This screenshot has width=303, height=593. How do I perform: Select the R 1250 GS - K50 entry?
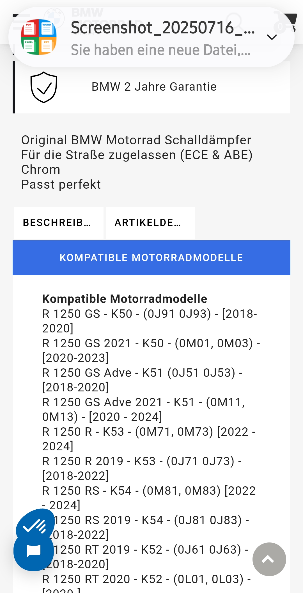[149, 321]
